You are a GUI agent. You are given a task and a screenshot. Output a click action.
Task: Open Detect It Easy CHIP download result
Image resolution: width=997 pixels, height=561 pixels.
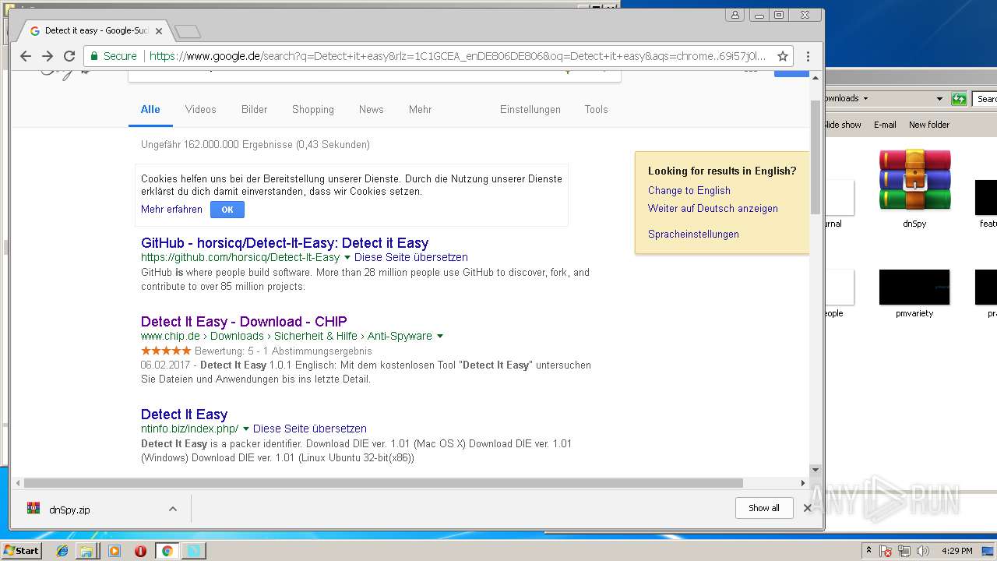tap(244, 322)
